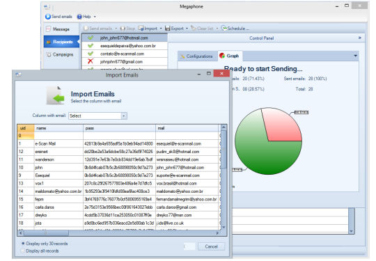Click the Send emails globe icon in menu bar
Viewport: 376px width, 261px height.
(48, 17)
